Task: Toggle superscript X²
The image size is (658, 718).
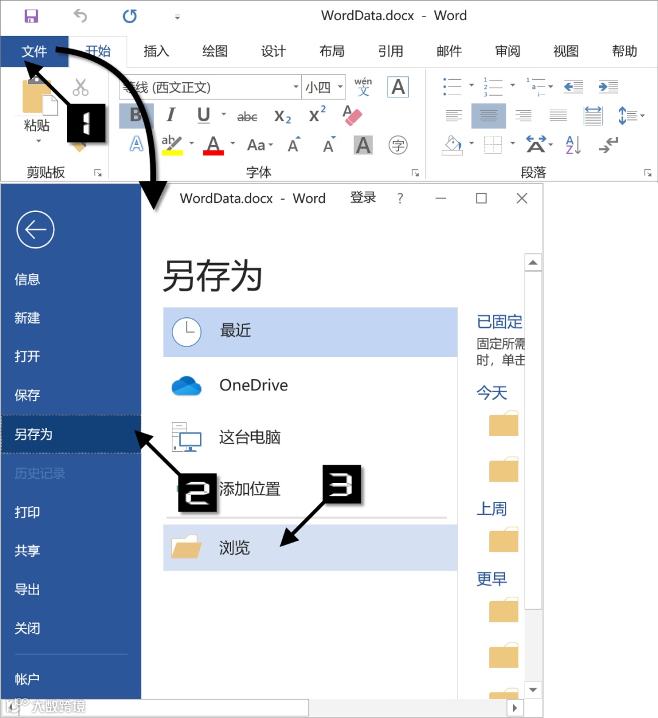Action: coord(317,114)
